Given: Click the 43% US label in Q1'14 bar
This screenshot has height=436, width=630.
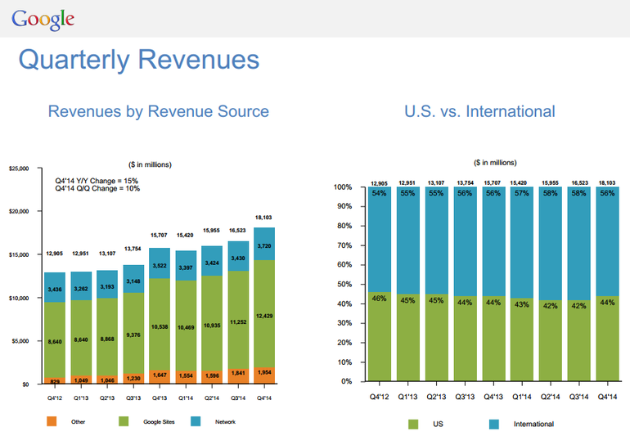Looking at the screenshot, I should tap(521, 304).
